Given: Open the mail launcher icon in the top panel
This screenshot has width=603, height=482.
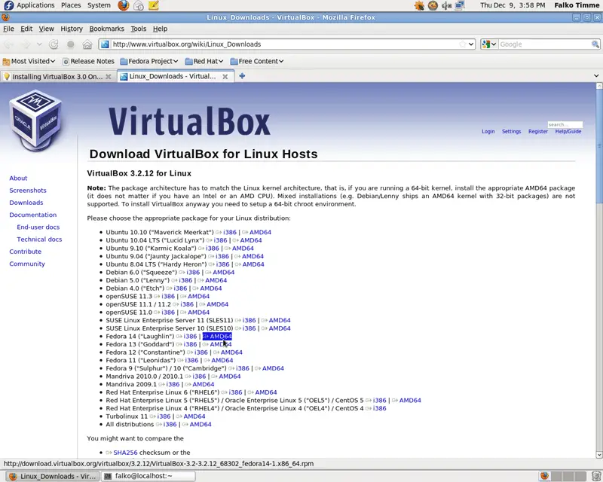Looking at the screenshot, I should [139, 5].
